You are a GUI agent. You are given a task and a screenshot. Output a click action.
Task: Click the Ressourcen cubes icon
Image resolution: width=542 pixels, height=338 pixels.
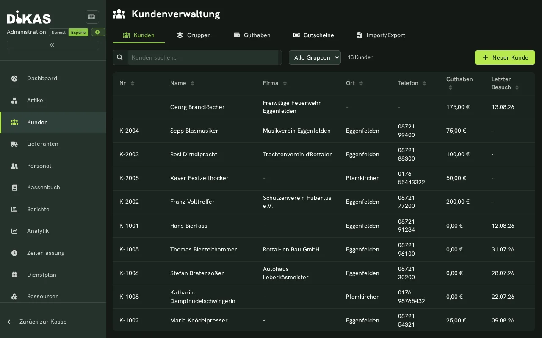point(14,296)
